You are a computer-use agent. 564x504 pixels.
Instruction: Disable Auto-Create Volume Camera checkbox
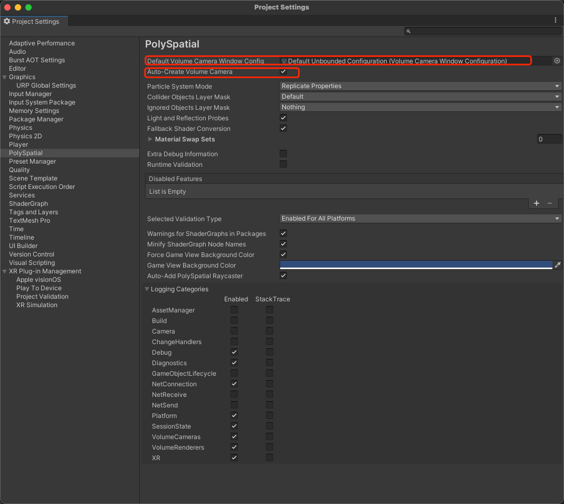[283, 71]
